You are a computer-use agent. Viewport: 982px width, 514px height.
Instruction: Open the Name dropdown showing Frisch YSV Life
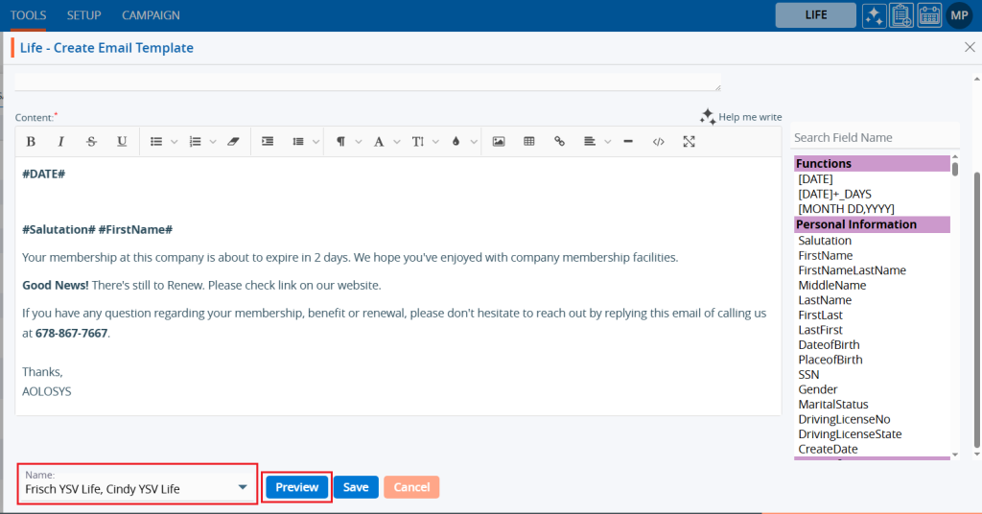click(x=137, y=488)
